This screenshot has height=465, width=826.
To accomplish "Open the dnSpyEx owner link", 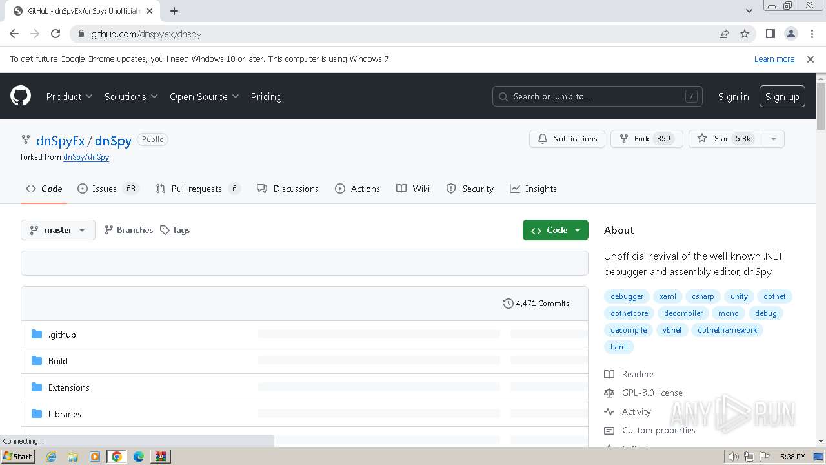I will [x=61, y=140].
